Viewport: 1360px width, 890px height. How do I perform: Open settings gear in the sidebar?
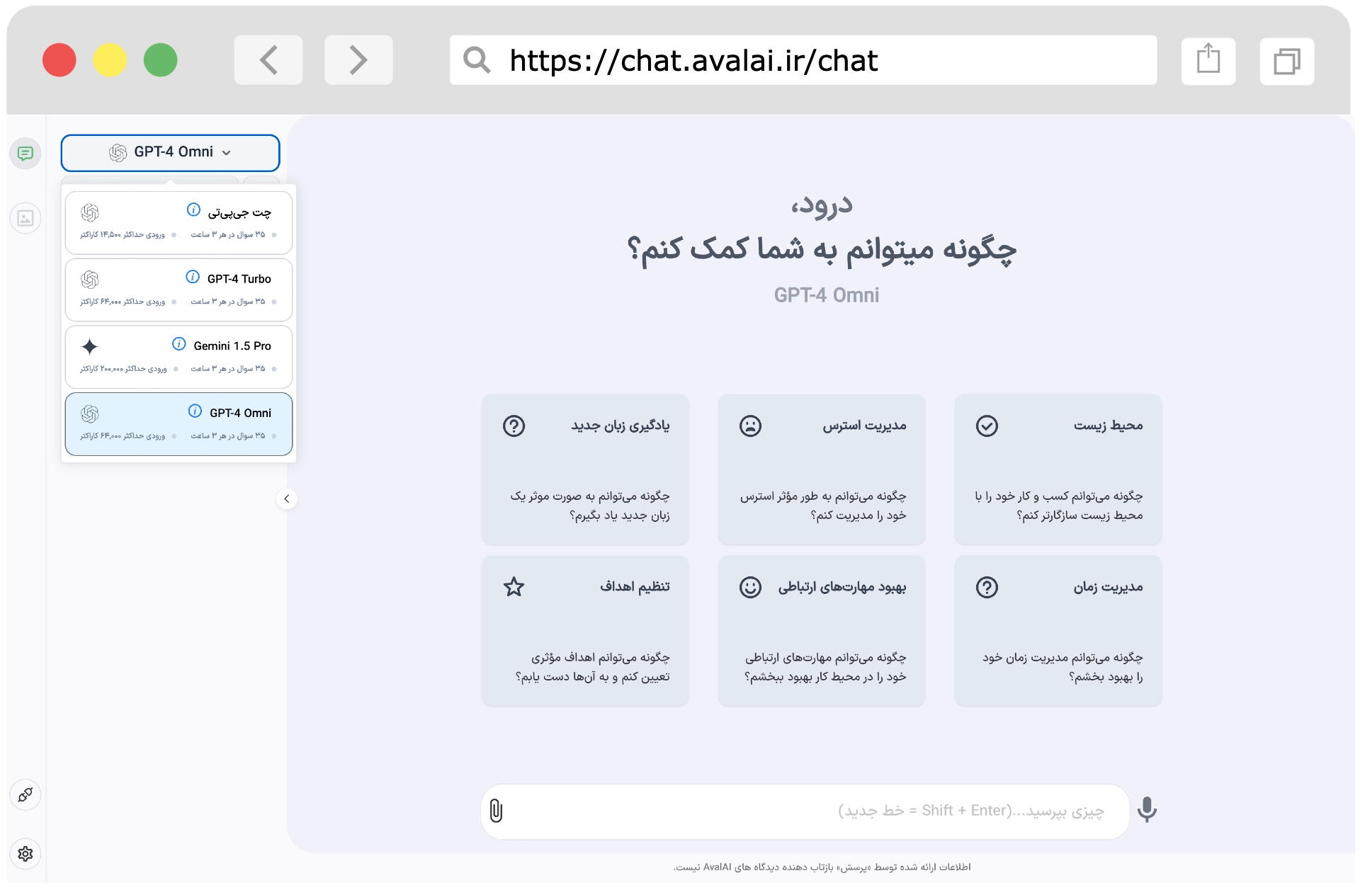(x=25, y=853)
